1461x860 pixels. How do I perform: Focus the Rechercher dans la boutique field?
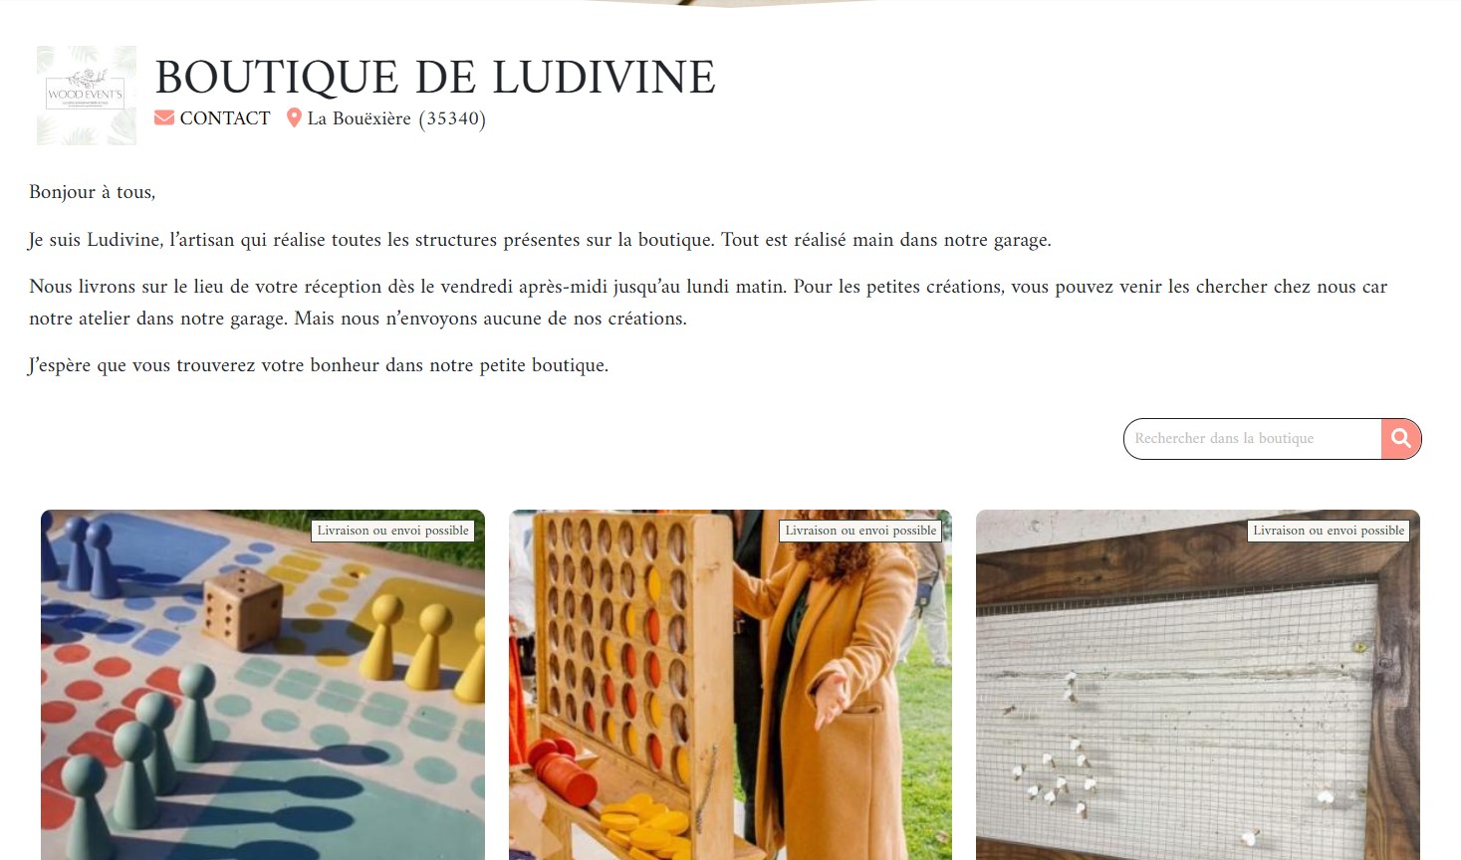coord(1253,439)
